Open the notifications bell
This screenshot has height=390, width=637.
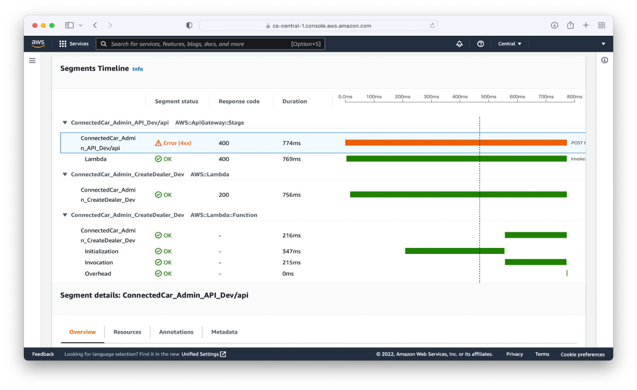click(x=459, y=44)
